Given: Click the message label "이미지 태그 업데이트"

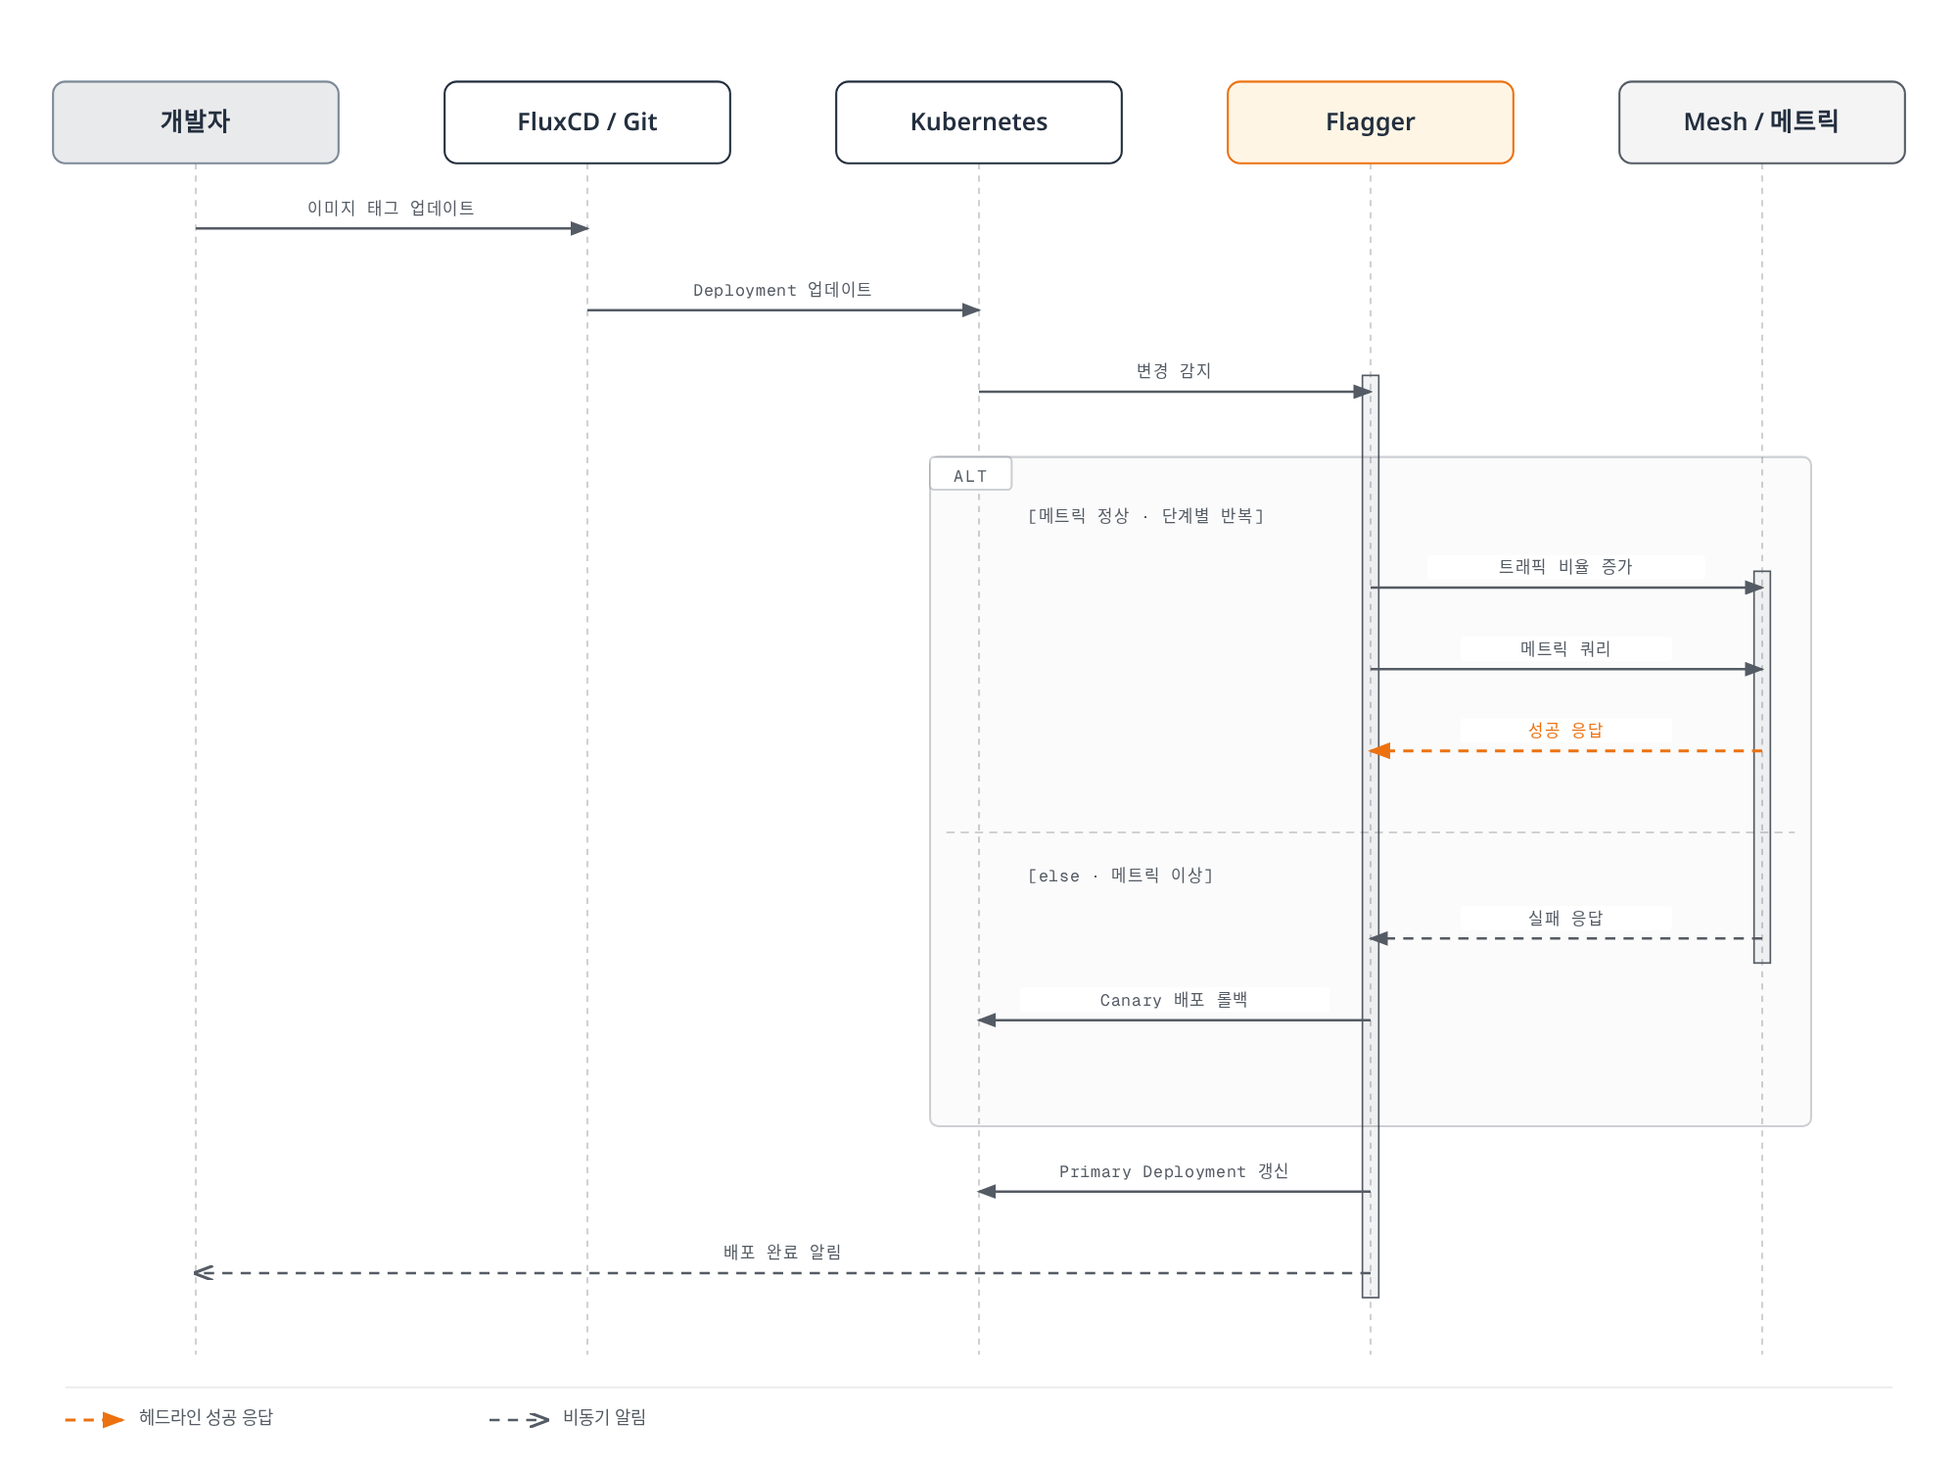Looking at the screenshot, I should pyautogui.click(x=391, y=208).
